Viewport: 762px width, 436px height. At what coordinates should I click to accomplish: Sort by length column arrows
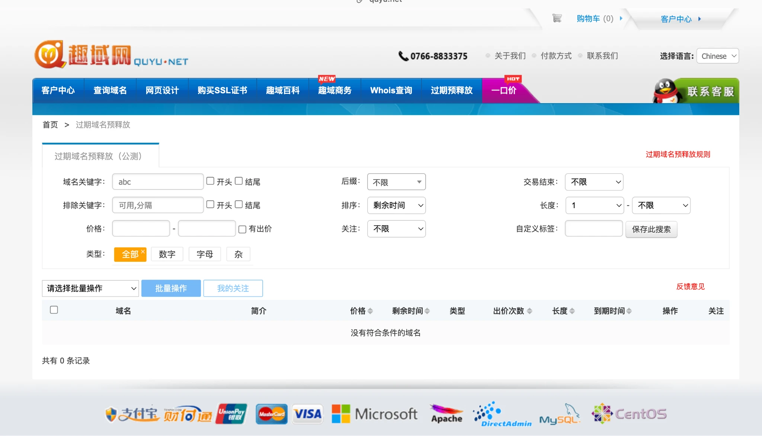572,311
